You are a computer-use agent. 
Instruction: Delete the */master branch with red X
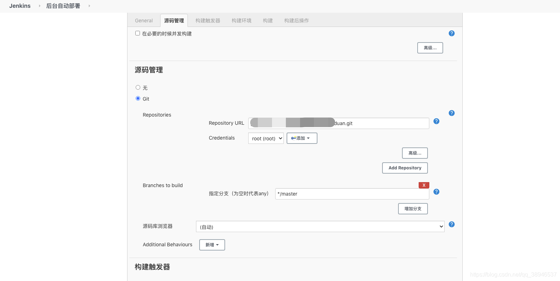tap(424, 185)
